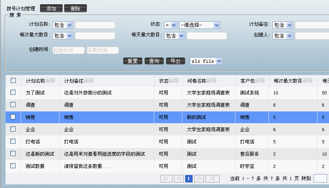Open the xls file export format dropdown
Screen dimensions: 329x188
coord(206,61)
